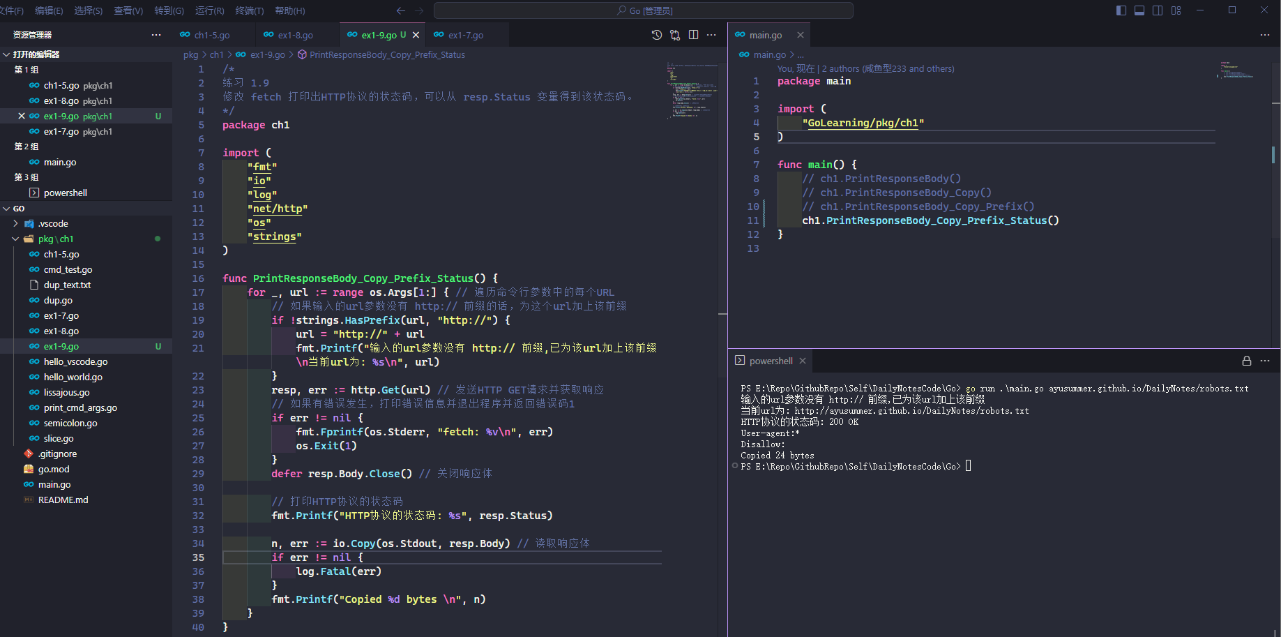
Task: Open .gitignore in the explorer
Action: pos(86,454)
